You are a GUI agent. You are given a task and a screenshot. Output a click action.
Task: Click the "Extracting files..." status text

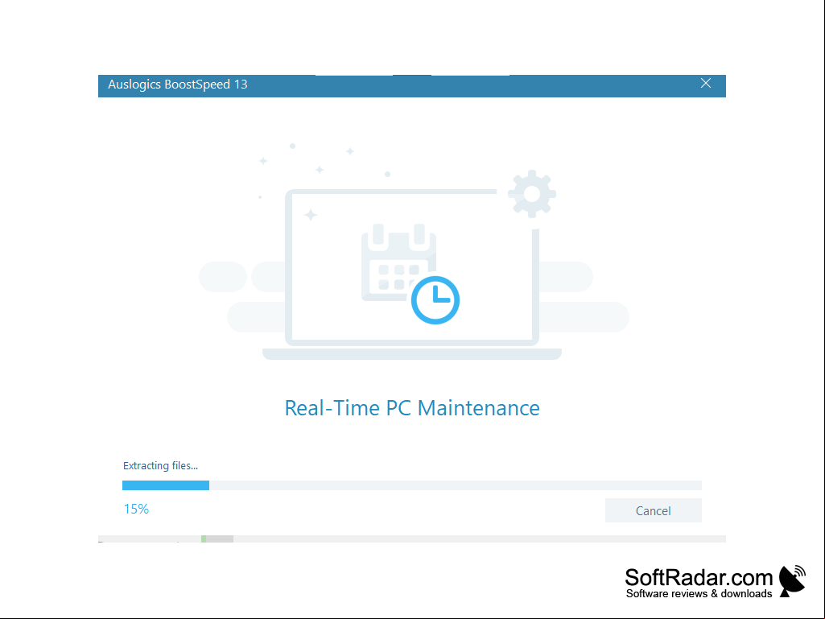coord(160,466)
